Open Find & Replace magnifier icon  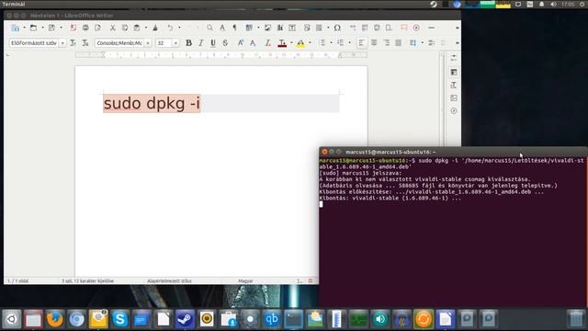click(x=209, y=28)
